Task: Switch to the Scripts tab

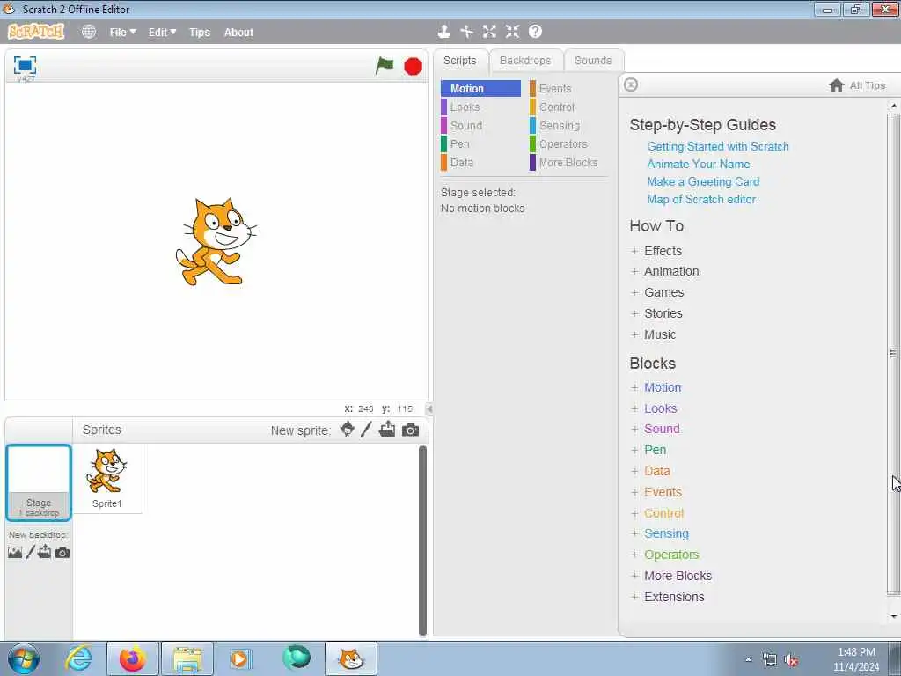Action: tap(459, 61)
